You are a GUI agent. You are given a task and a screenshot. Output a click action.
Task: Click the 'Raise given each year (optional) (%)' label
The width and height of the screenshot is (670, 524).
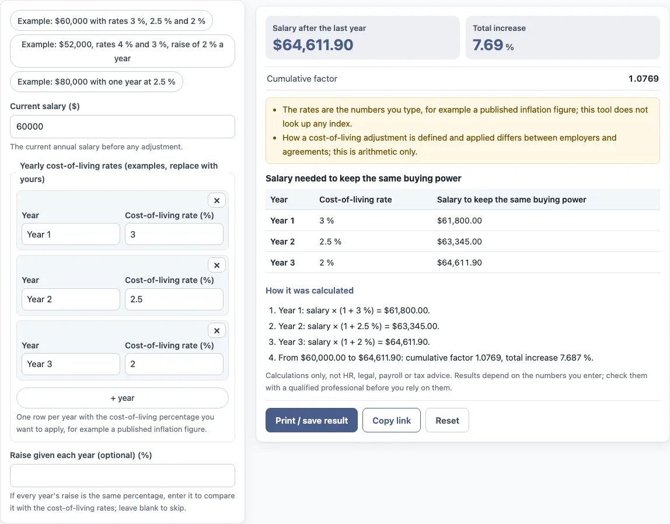click(x=81, y=455)
